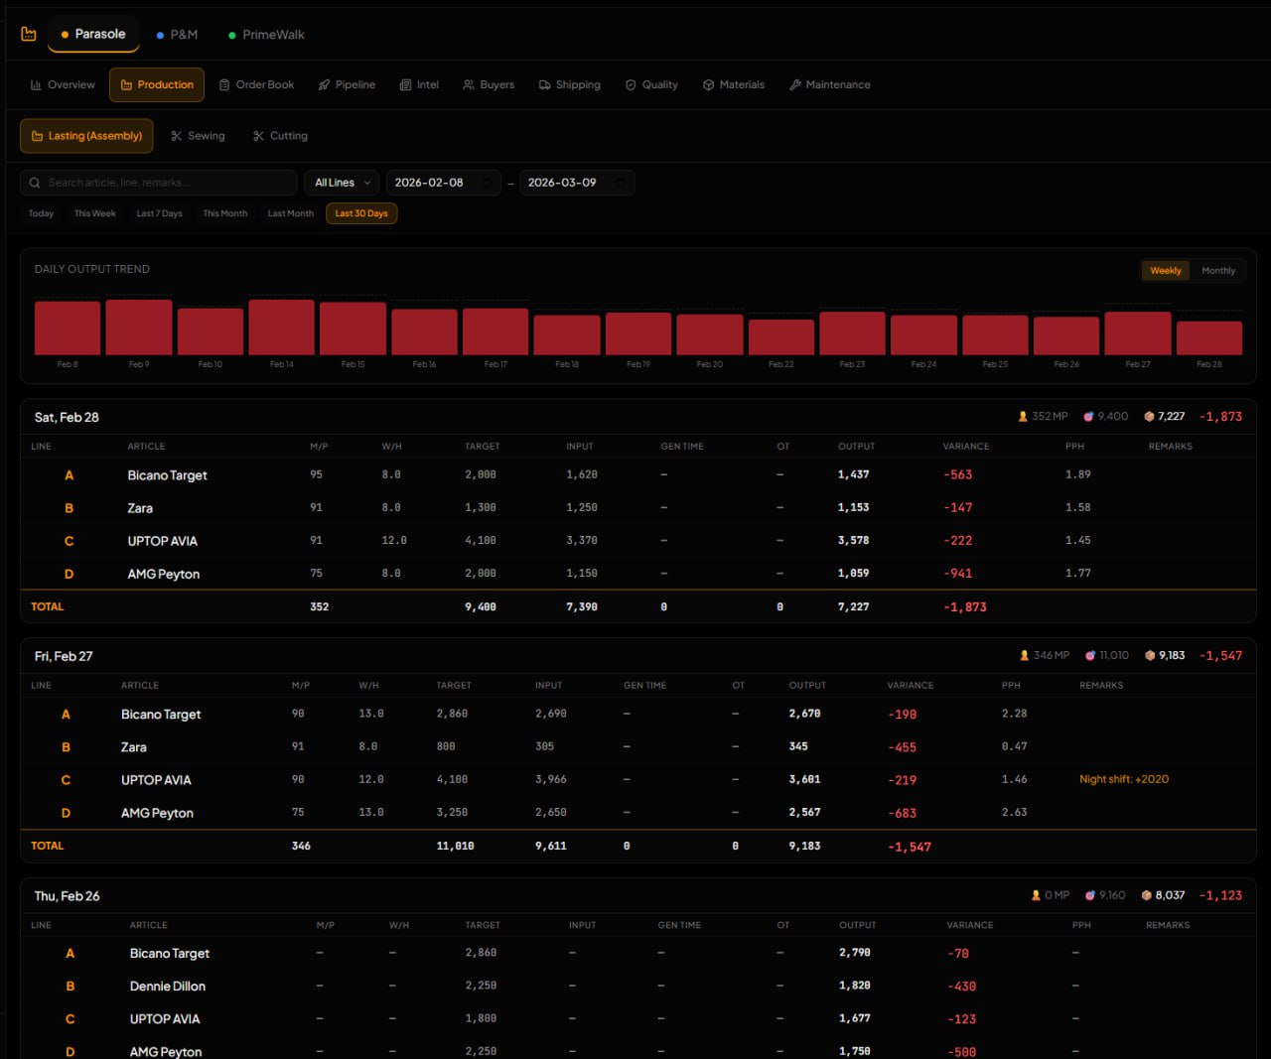The width and height of the screenshot is (1271, 1059).
Task: Switch to the P&M workspace
Action: [177, 34]
